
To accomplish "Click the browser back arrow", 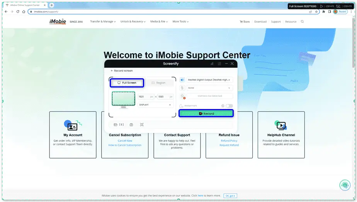I will 6,12.
